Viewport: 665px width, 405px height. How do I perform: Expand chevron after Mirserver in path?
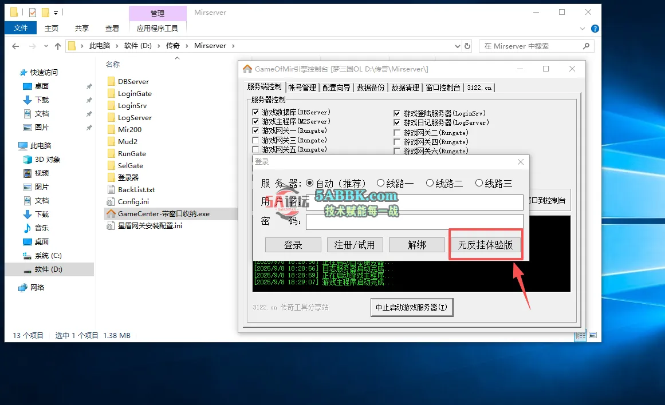pyautogui.click(x=233, y=46)
